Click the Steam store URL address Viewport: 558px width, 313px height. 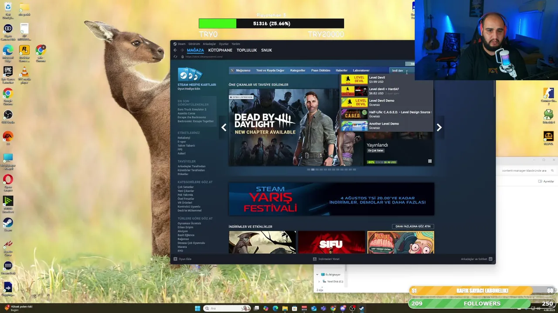(204, 57)
